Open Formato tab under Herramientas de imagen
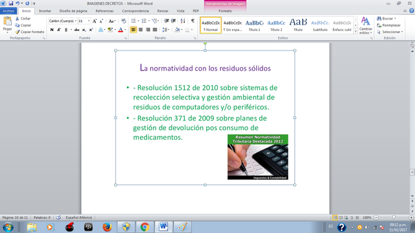The width and height of the screenshot is (415, 233). (225, 11)
